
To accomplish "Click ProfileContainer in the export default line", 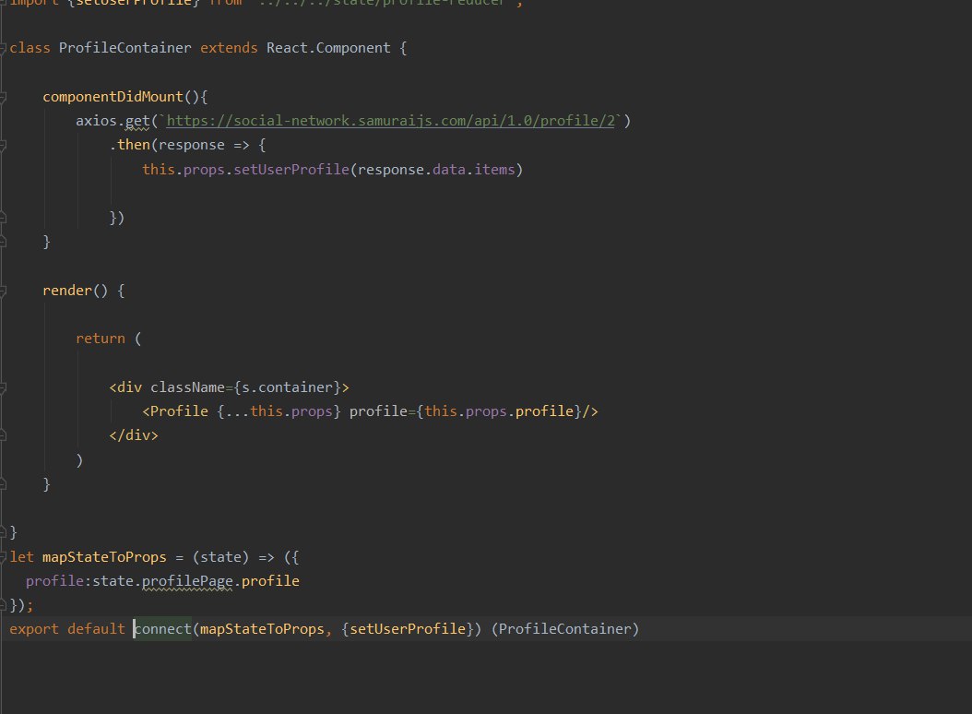I will [x=564, y=629].
